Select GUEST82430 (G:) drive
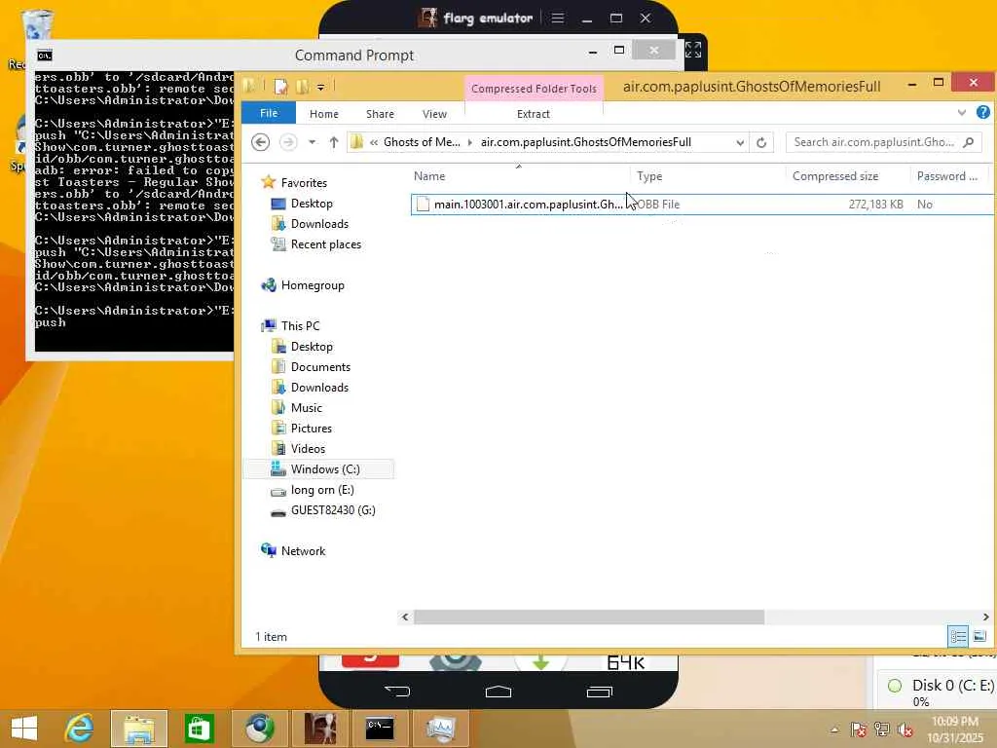 tap(333, 510)
